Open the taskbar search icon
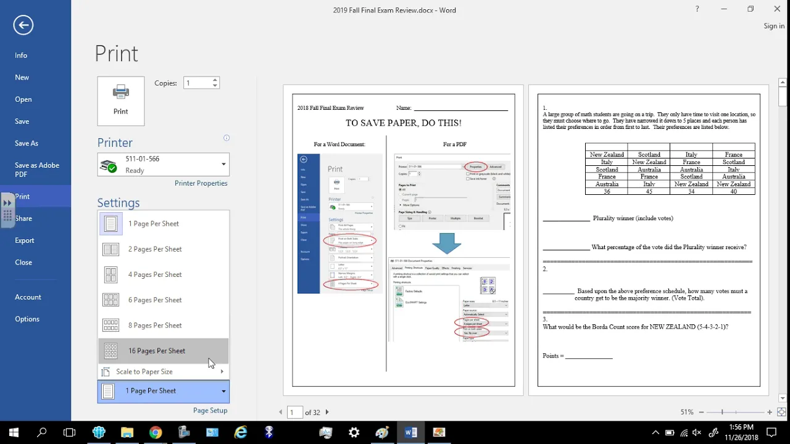Image resolution: width=790 pixels, height=444 pixels. pos(42,432)
